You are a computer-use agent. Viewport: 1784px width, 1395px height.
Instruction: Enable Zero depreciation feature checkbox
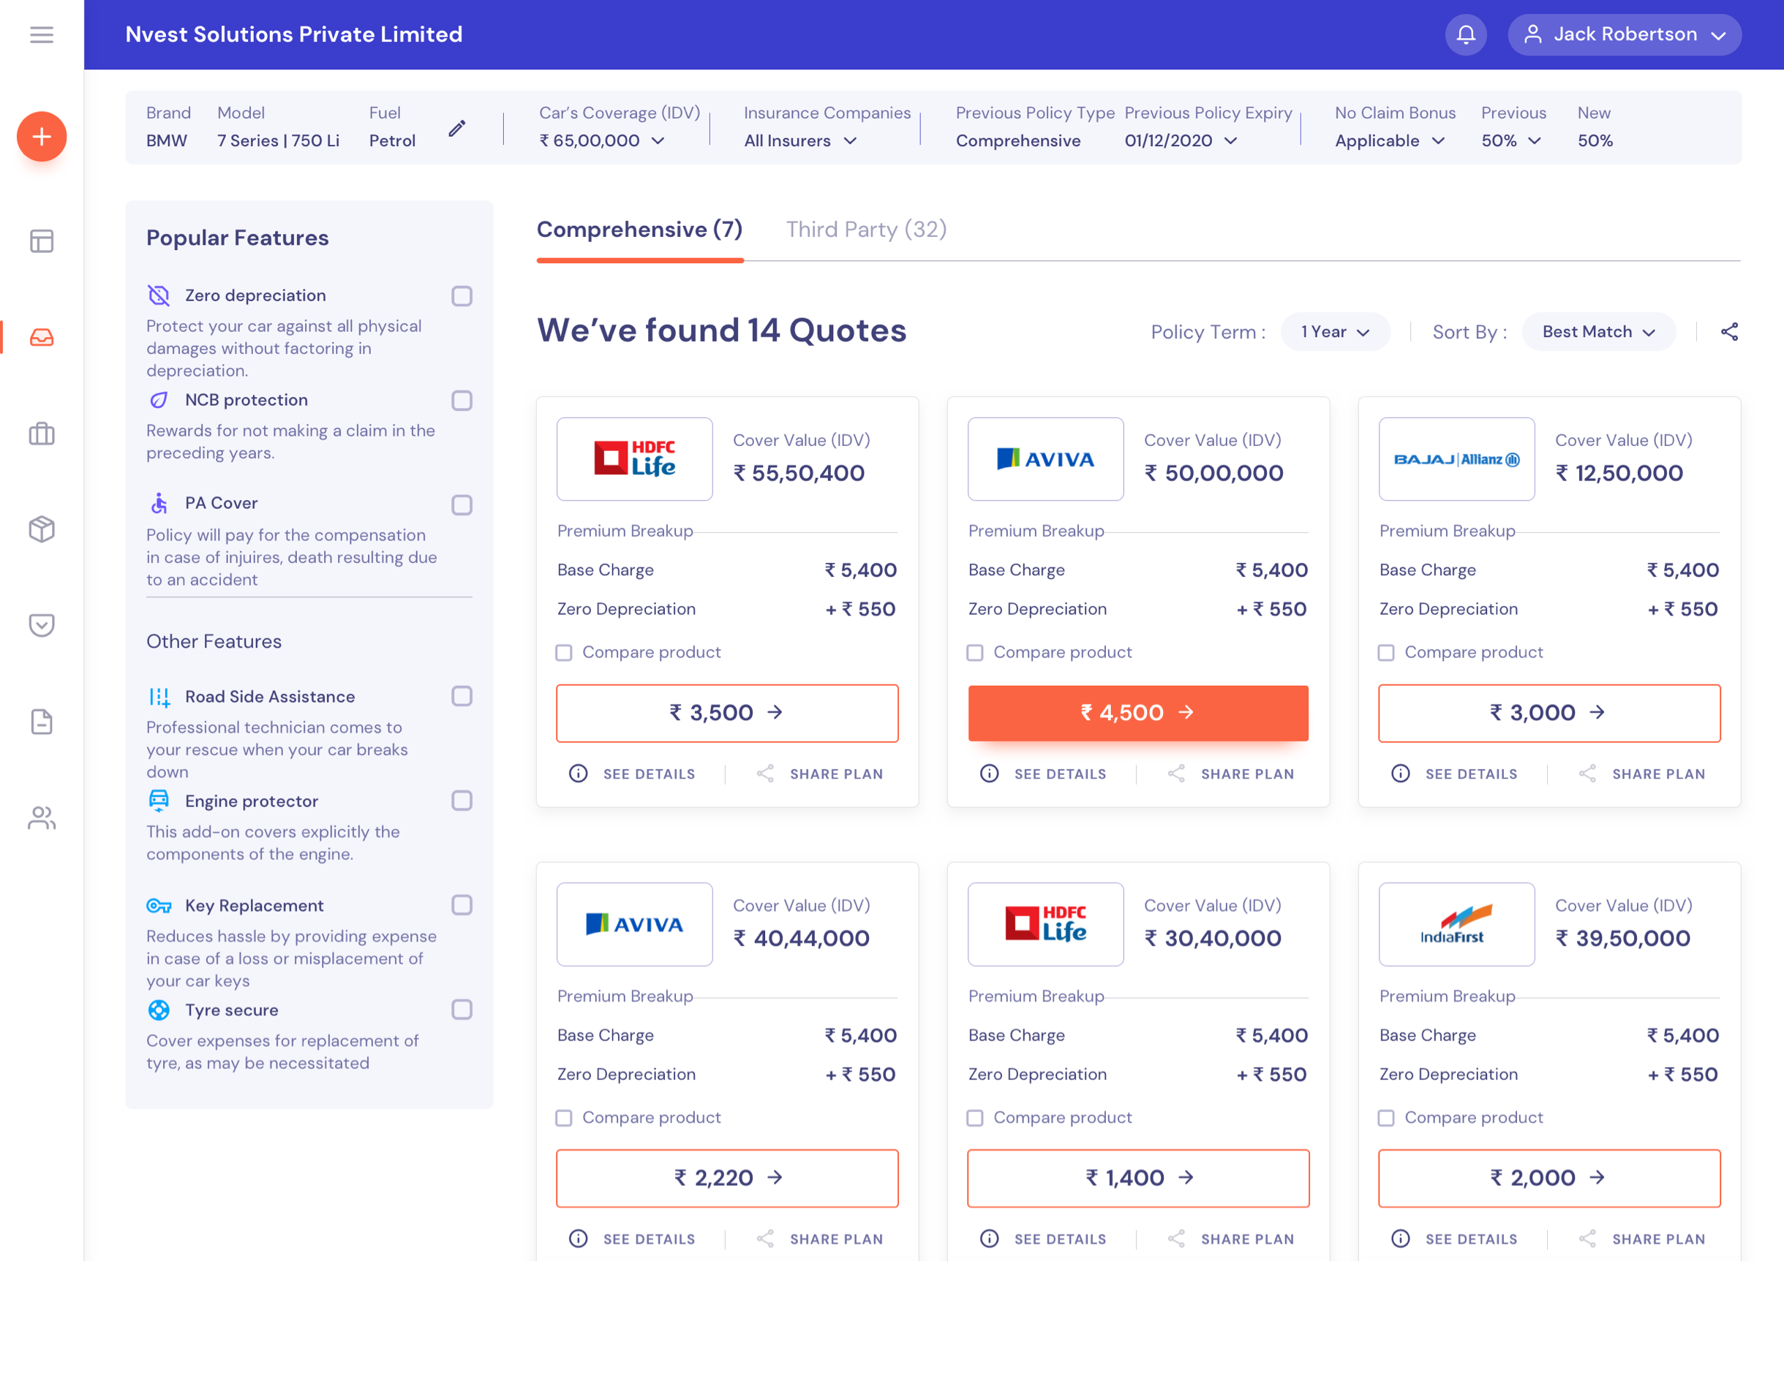[462, 295]
